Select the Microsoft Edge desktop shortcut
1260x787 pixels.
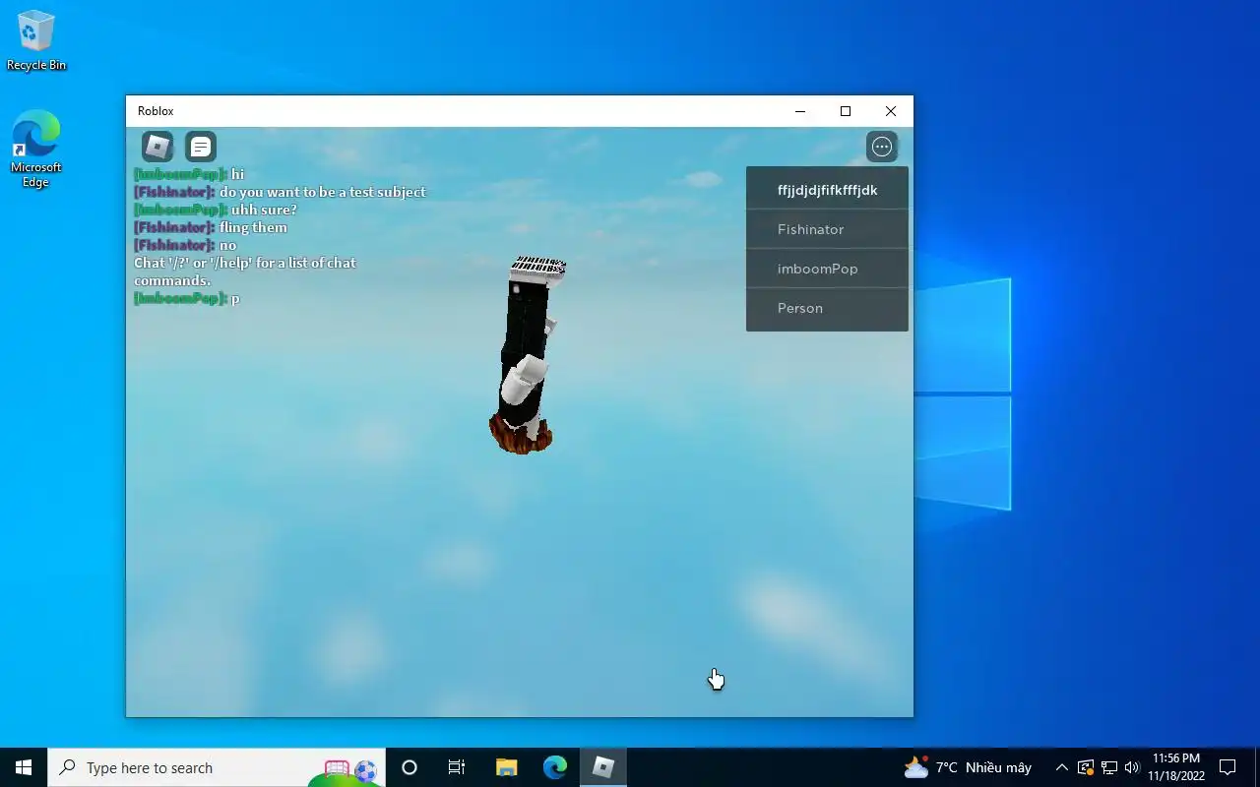[36, 149]
